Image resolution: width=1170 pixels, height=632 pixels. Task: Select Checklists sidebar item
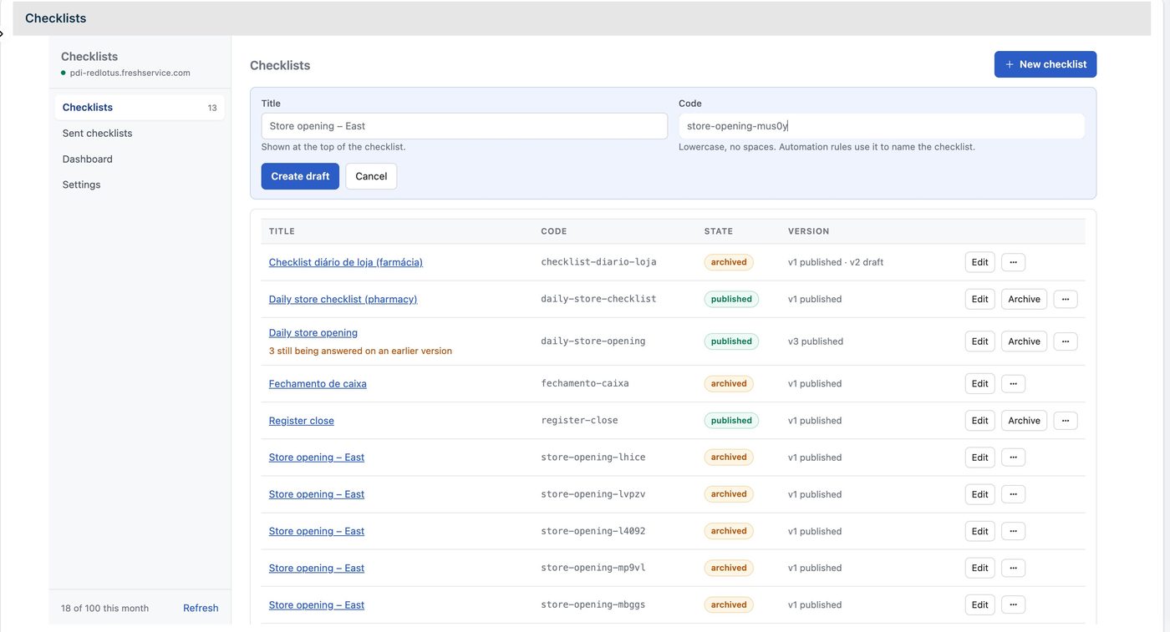140,107
